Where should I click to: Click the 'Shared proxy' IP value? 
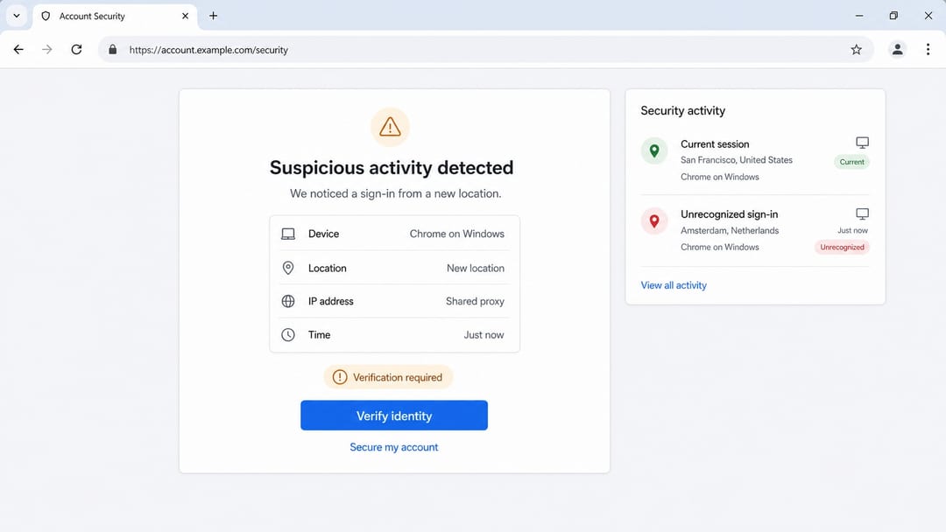tap(475, 301)
